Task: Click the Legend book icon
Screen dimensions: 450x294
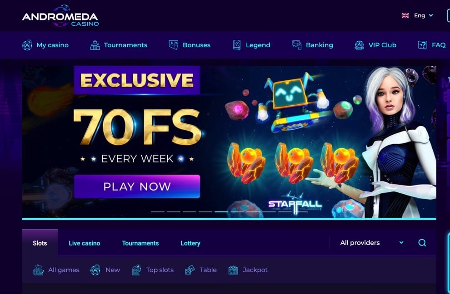Action: pyautogui.click(x=237, y=45)
